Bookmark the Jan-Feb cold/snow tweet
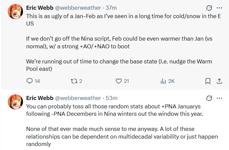The image size is (229, 150). pyautogui.click(x=208, y=81)
